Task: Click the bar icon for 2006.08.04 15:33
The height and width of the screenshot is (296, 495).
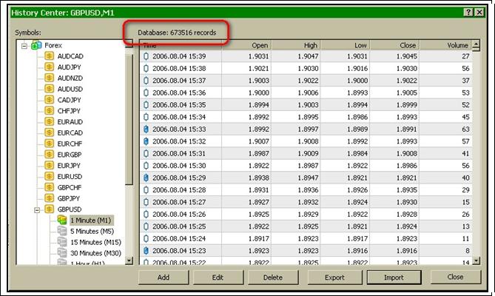Action: [x=146, y=129]
